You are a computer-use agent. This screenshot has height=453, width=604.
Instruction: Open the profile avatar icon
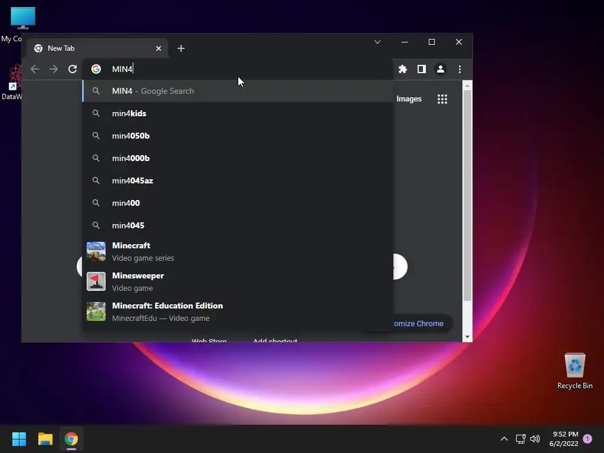coord(440,69)
